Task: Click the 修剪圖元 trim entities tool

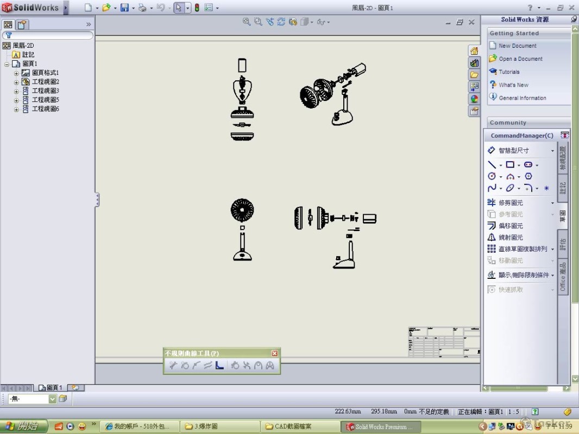Action: (511, 203)
